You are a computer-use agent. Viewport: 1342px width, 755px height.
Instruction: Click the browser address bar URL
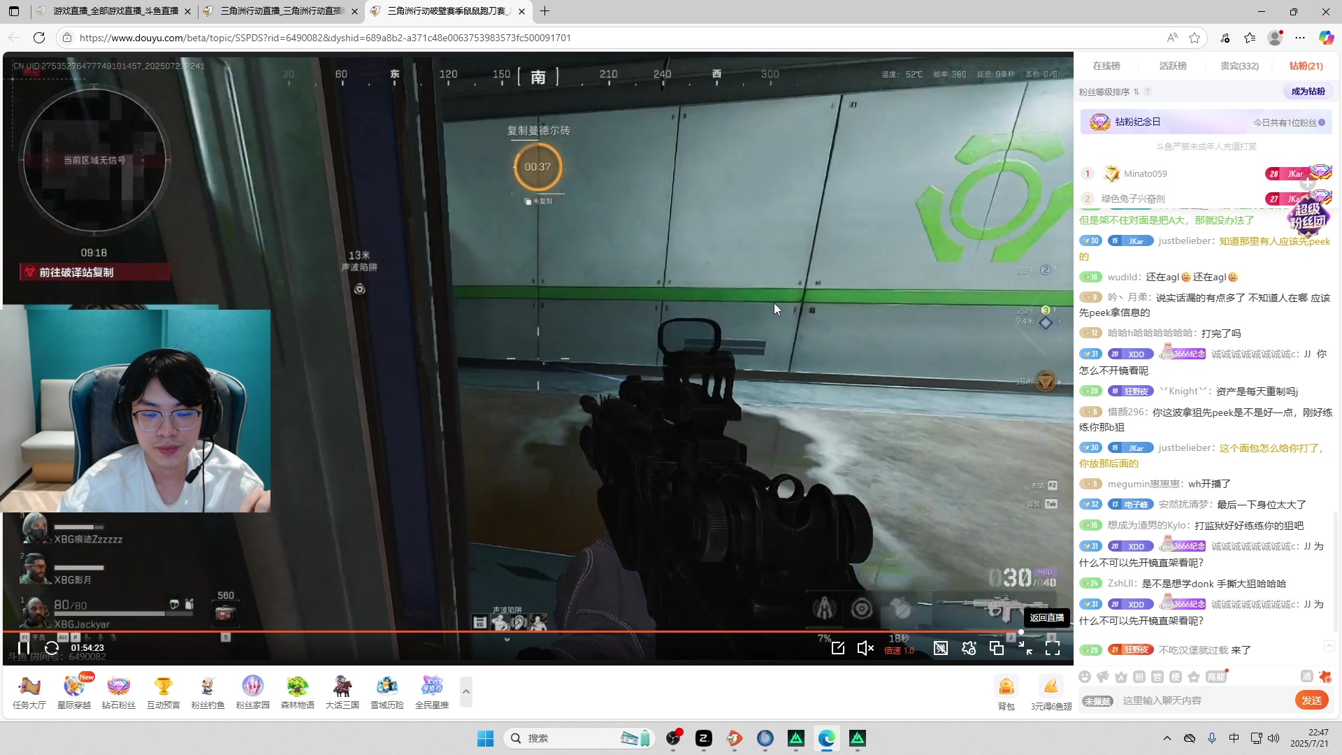coord(325,38)
